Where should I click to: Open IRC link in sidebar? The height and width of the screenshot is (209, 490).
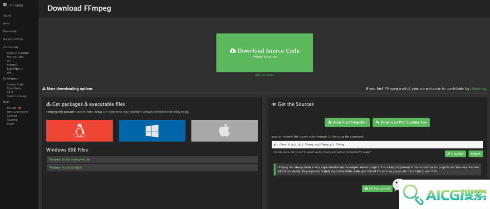tap(9, 61)
